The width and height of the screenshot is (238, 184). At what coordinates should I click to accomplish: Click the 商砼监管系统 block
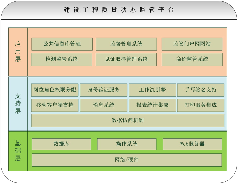click(x=192, y=59)
